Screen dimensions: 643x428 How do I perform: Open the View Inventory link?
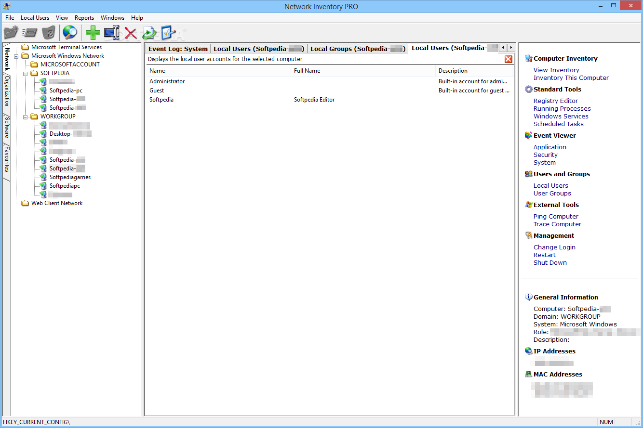(556, 70)
